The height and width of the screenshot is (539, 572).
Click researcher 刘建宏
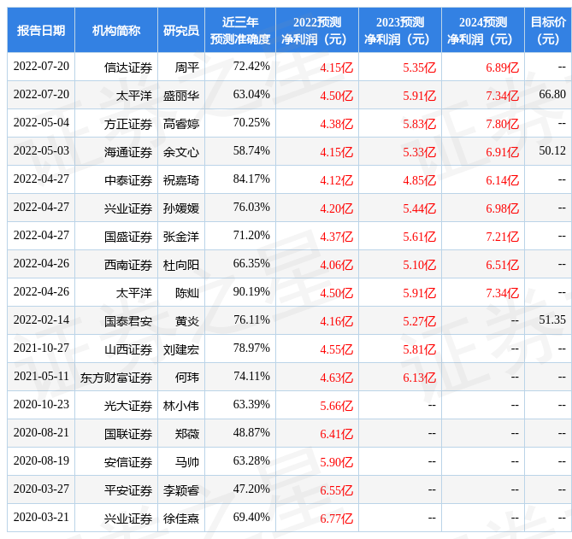pyautogui.click(x=181, y=349)
